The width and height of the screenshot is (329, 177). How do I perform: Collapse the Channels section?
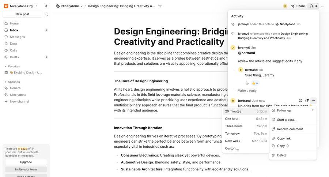(x=5, y=82)
